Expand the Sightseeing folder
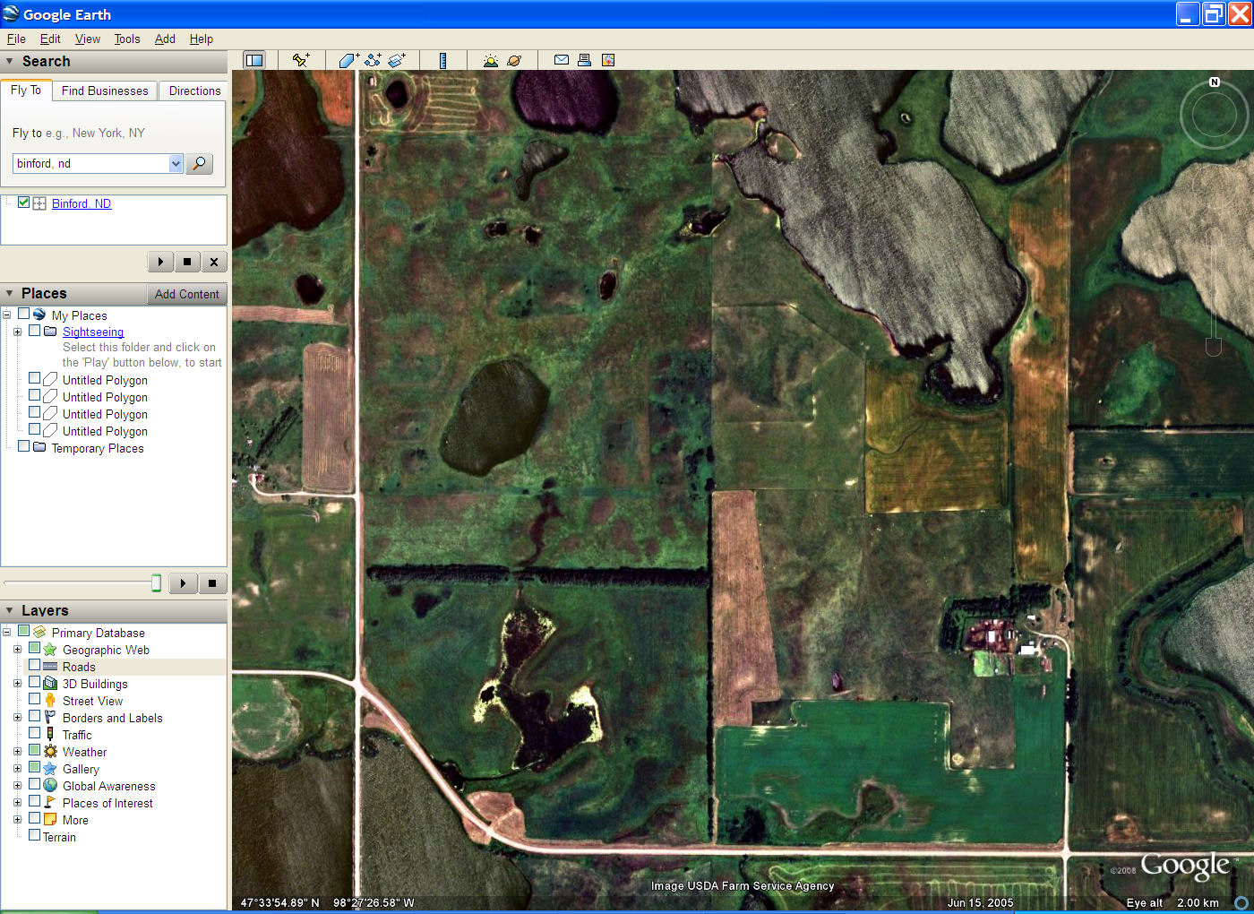Screen dimensions: 1254x914 [17, 332]
